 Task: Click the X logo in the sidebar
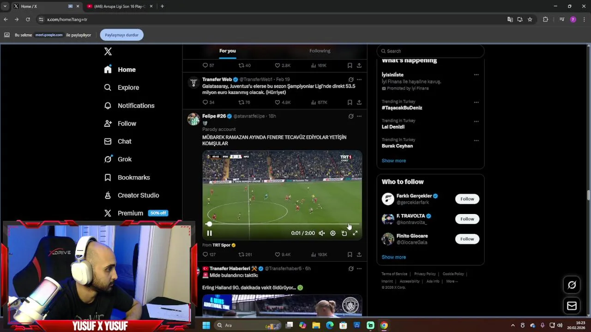click(x=108, y=52)
